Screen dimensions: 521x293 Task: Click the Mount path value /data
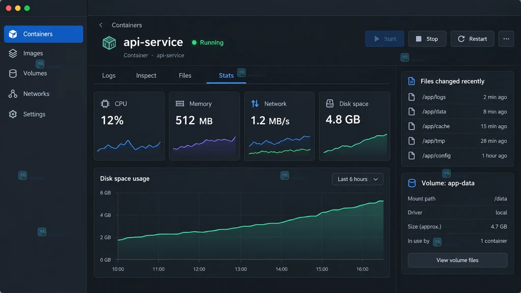[x=501, y=199]
